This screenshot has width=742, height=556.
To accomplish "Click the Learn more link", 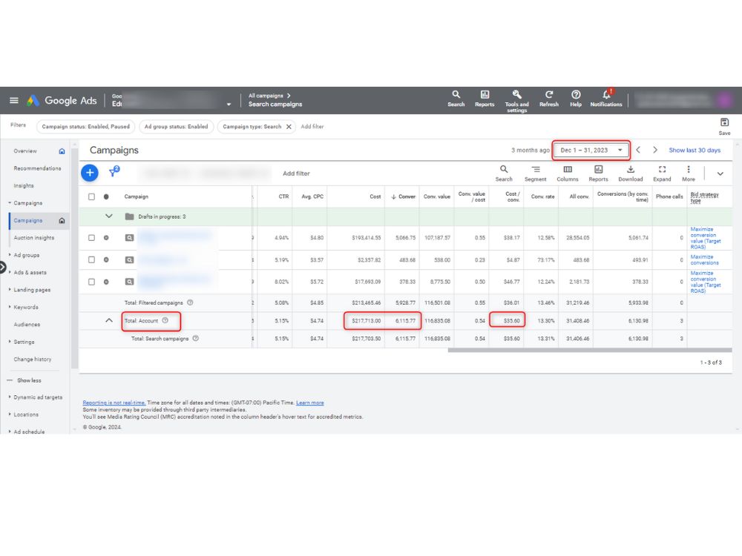I will click(310, 403).
